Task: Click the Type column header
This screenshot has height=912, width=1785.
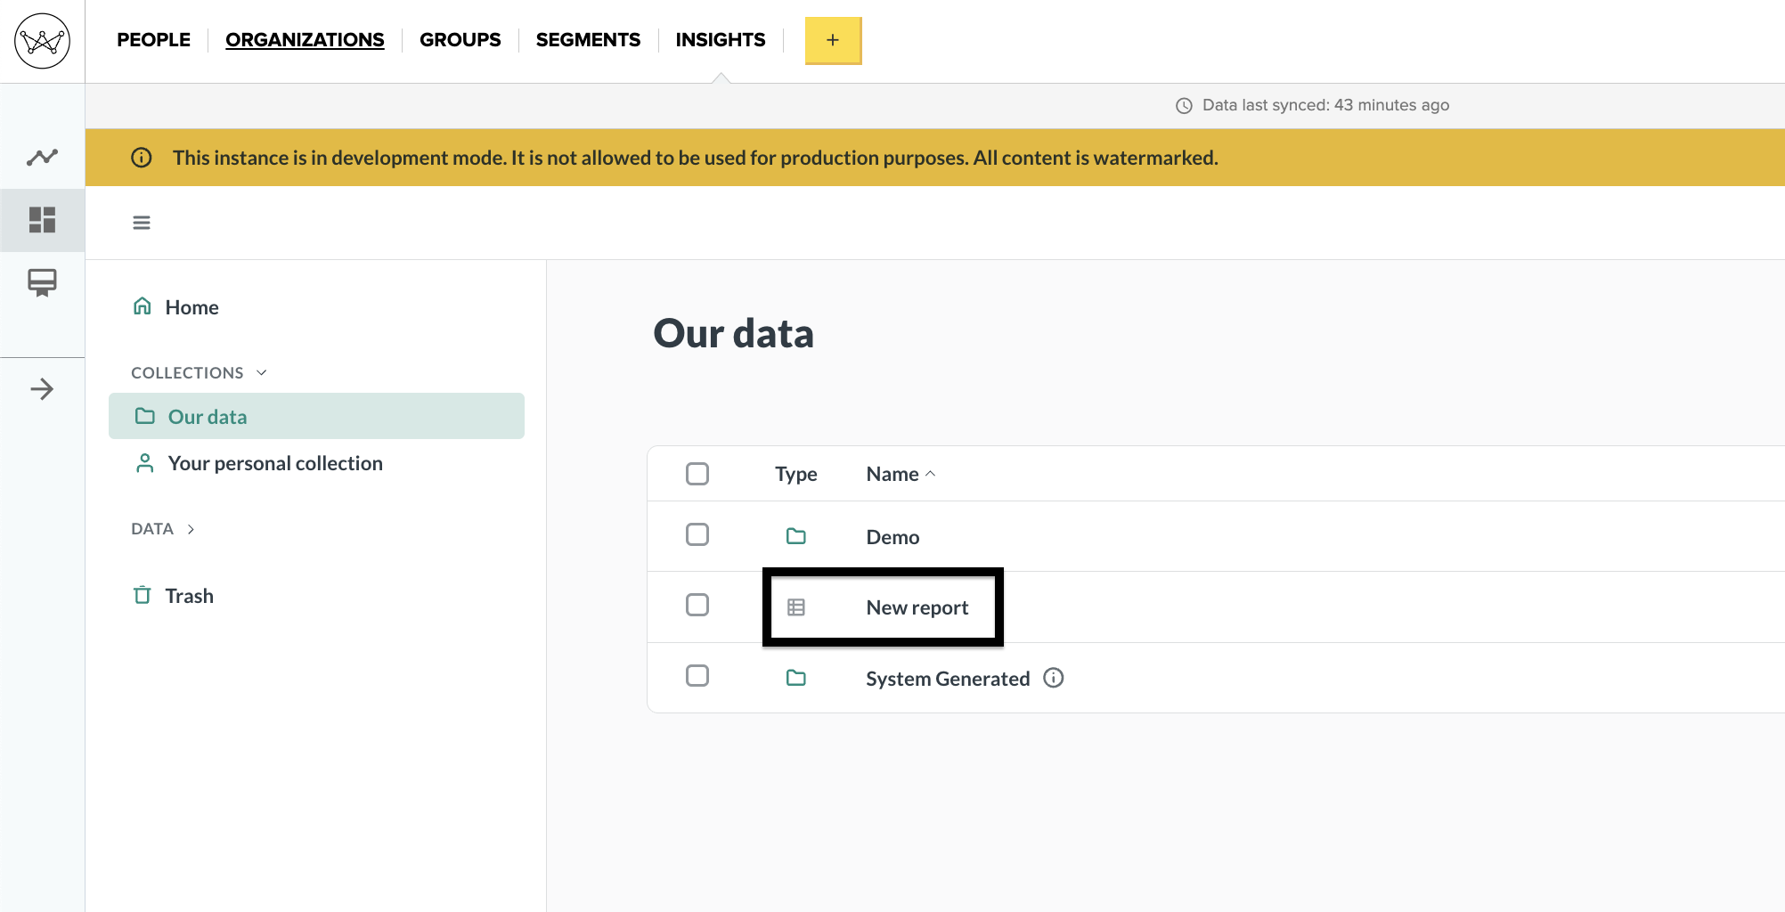Action: tap(796, 474)
